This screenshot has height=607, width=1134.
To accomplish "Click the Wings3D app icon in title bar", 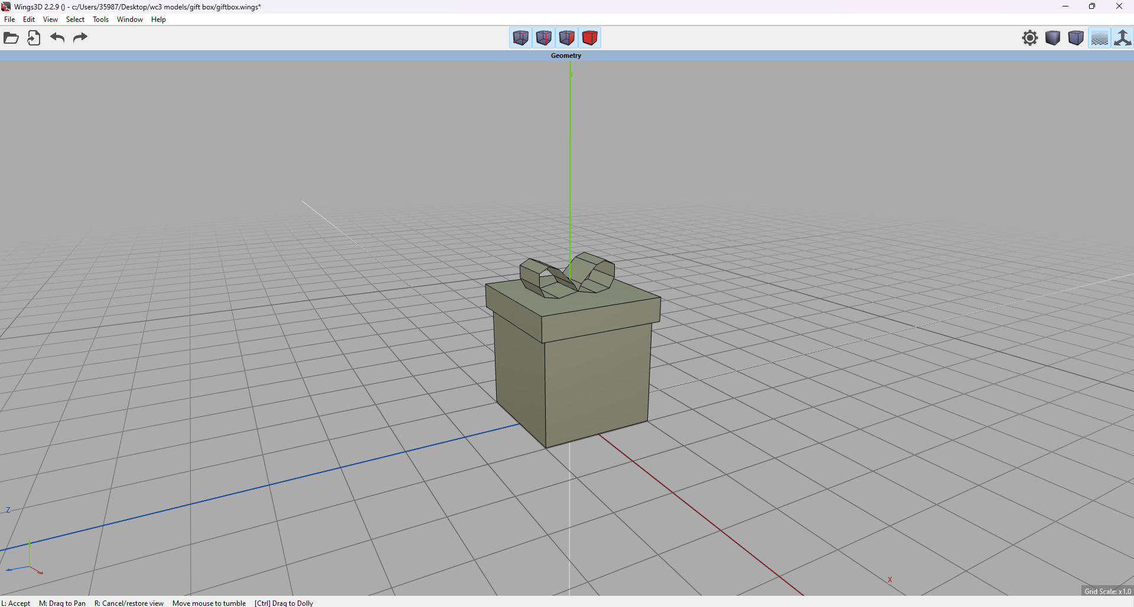I will point(6,6).
